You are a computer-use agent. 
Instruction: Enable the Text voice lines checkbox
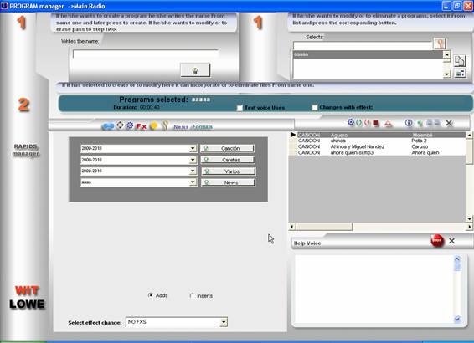coord(240,108)
